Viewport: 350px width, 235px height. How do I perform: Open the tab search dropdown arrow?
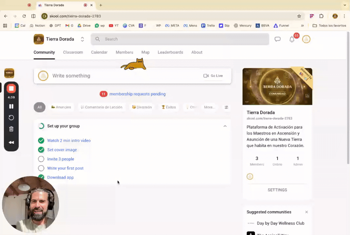(345, 5)
